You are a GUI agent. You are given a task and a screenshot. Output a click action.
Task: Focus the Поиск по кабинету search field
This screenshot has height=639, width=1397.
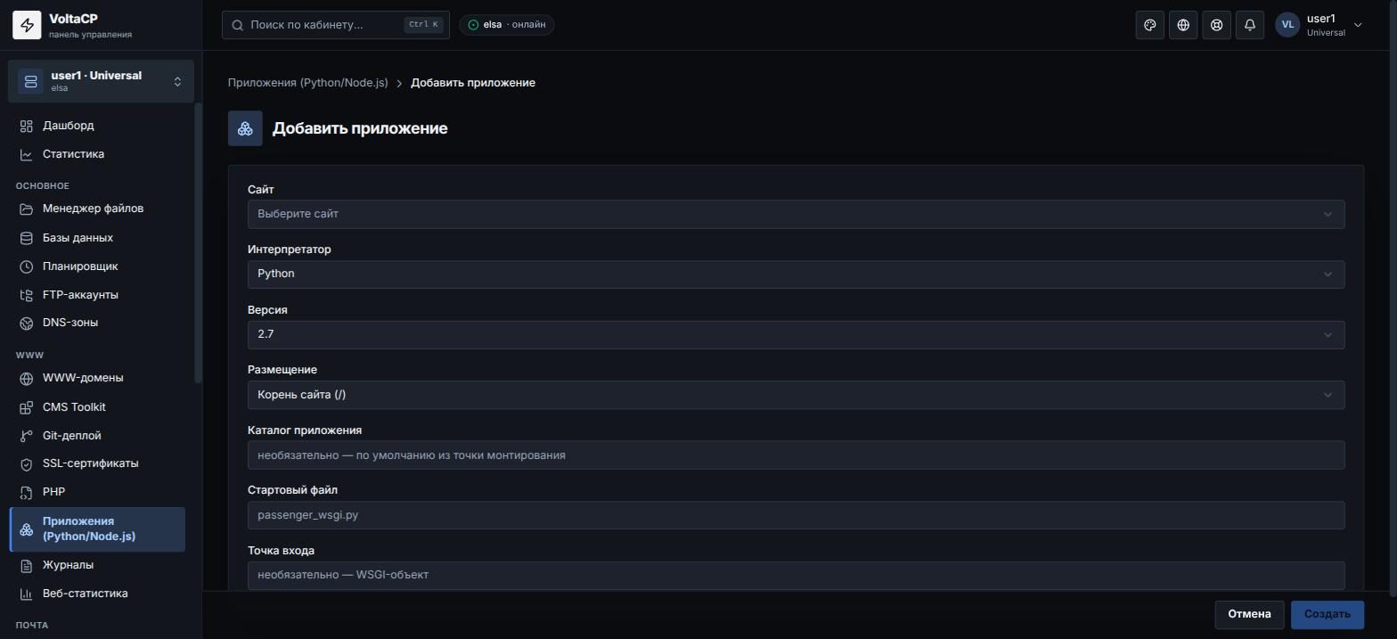coord(336,25)
